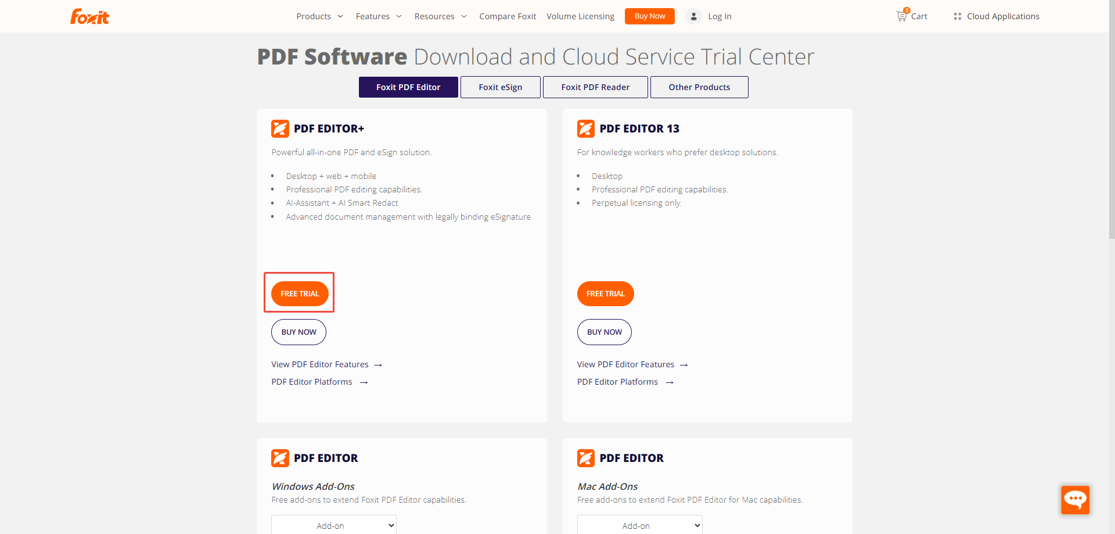Start the PDF Editor+ free trial
The image size is (1115, 534).
[x=300, y=293]
